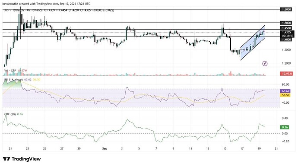Viewport: 298px width, 166px height.
Task: Select the 1.4500 price level label
Action: point(286,28)
